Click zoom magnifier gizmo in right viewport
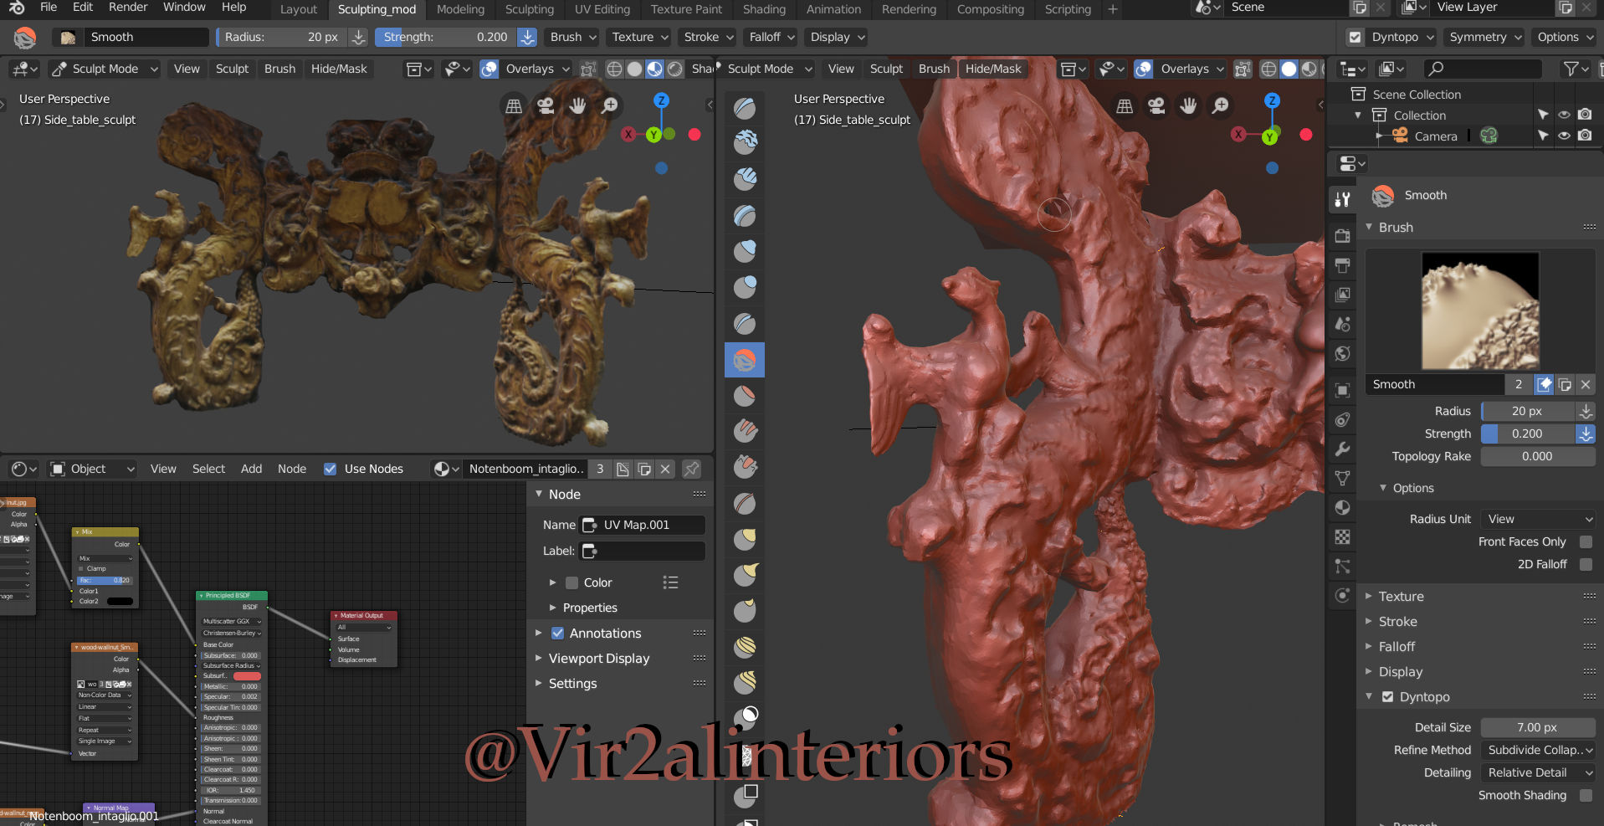 1221,105
